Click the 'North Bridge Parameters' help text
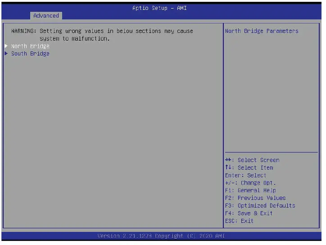326x245 pixels. (x=262, y=31)
